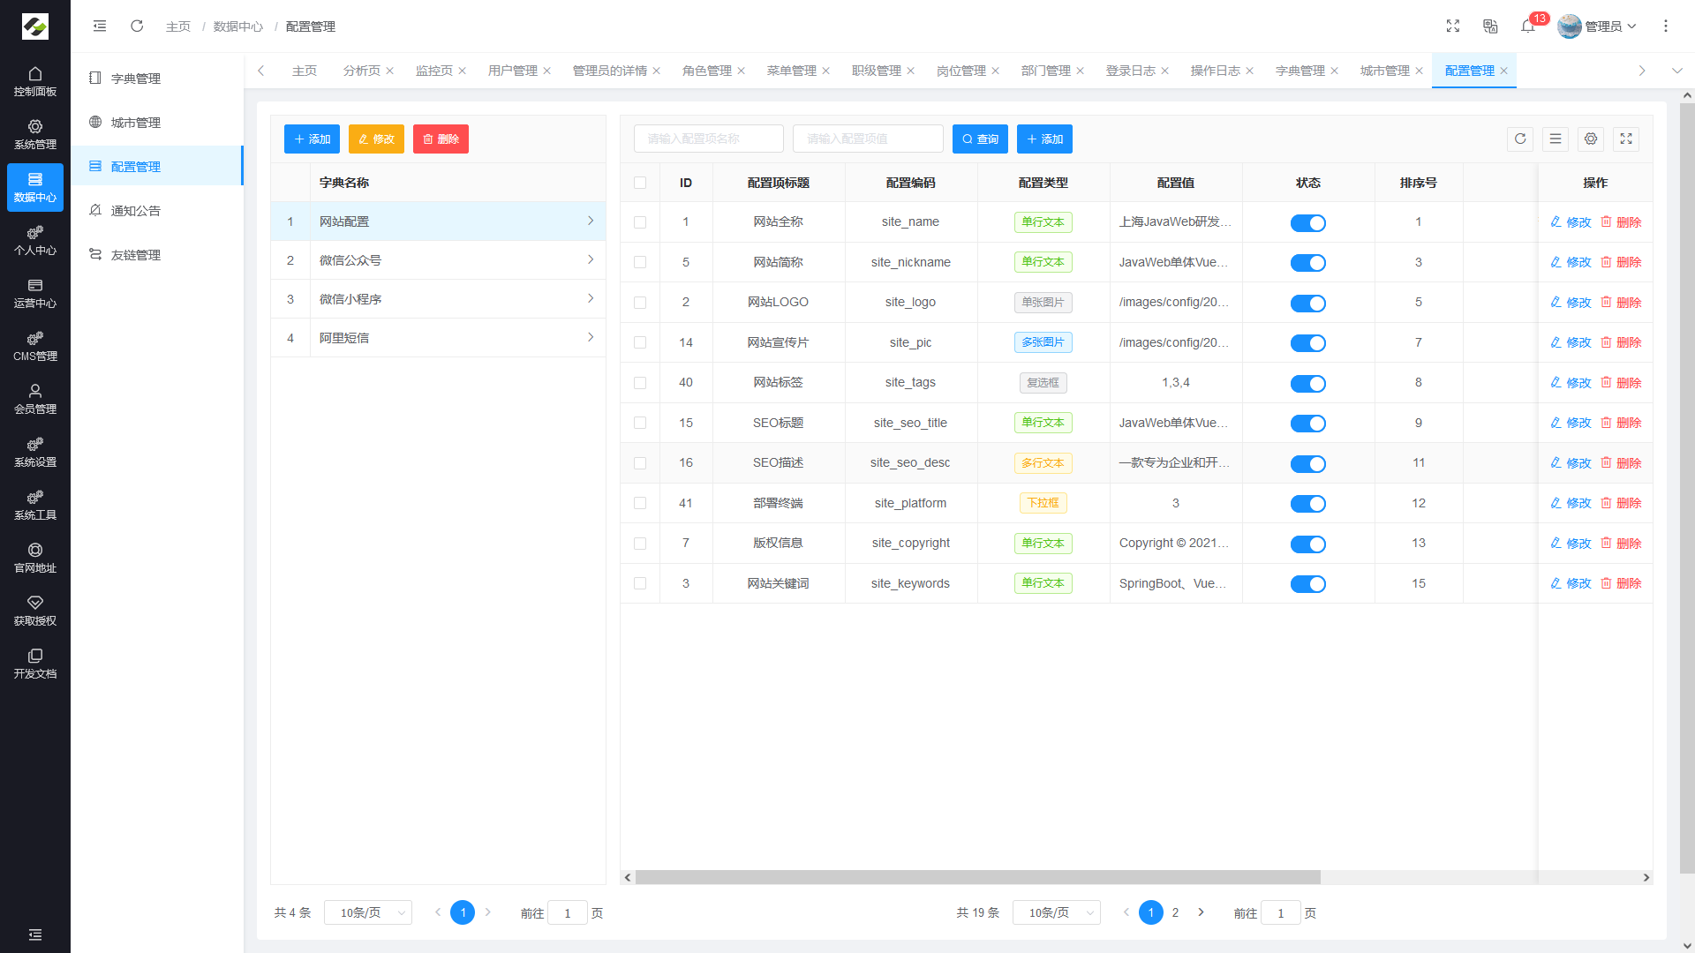Open the 10条/页 dropdown under dictionary list

368,912
